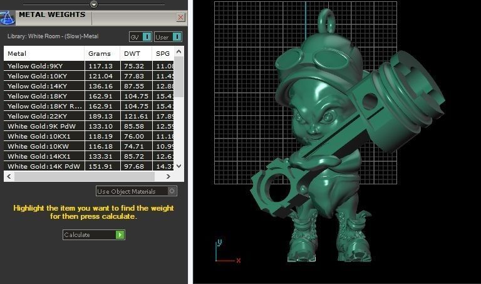The width and height of the screenshot is (481, 284).
Task: Select the White Gold:10KW row
Action: pos(89,147)
